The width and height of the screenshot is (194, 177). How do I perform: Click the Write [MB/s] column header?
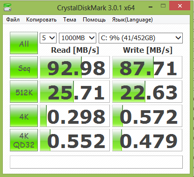pyautogui.click(x=148, y=50)
